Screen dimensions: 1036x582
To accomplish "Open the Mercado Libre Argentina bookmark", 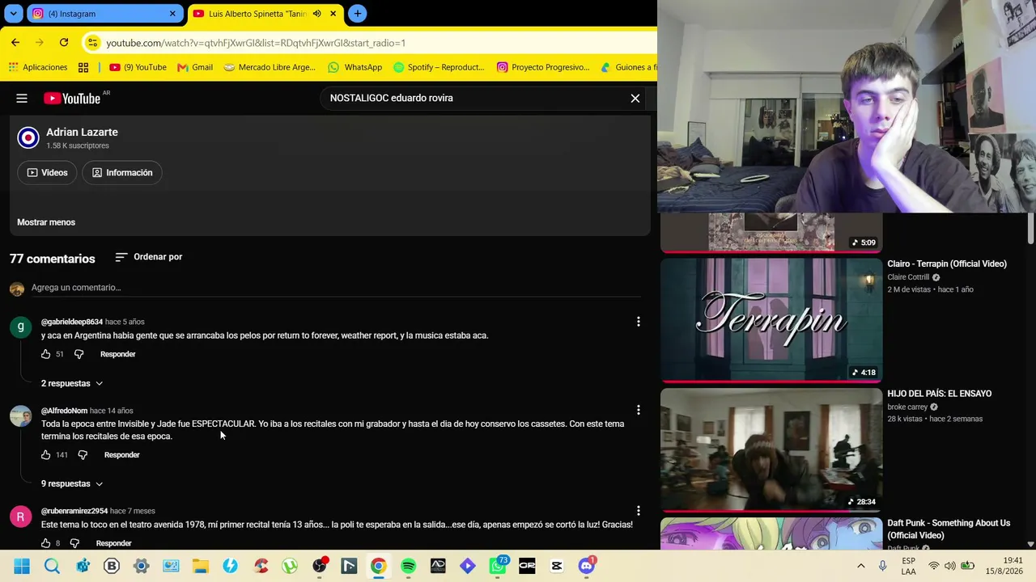I will [x=270, y=67].
